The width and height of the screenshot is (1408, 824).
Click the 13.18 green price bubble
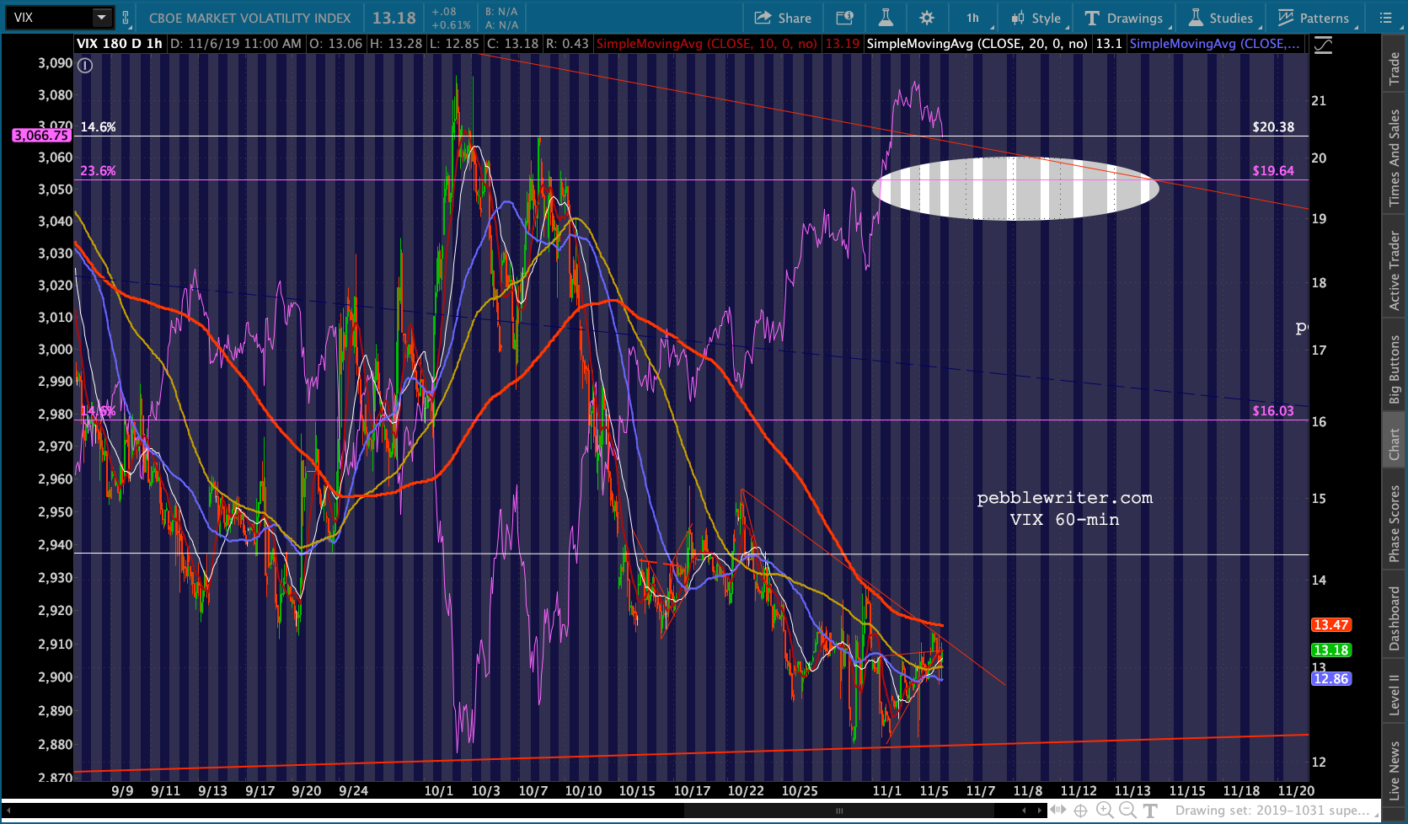click(x=1331, y=650)
